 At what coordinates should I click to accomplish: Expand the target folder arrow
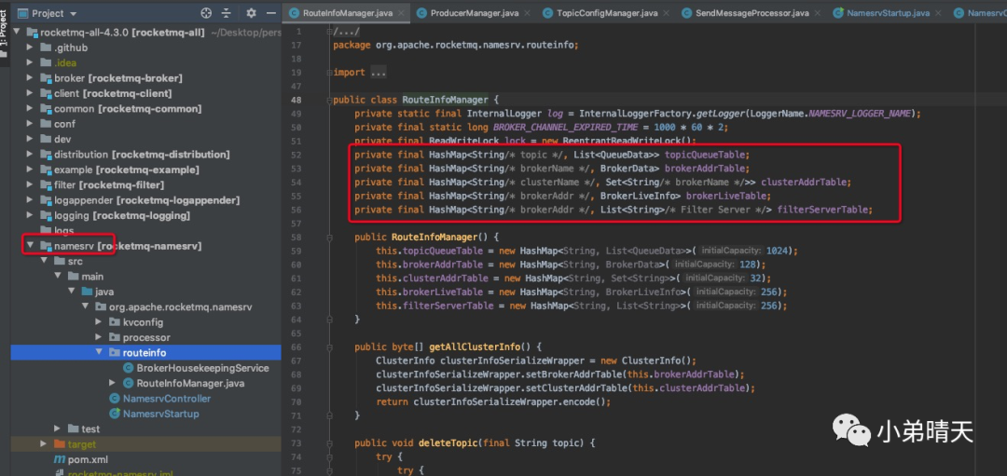[x=43, y=444]
